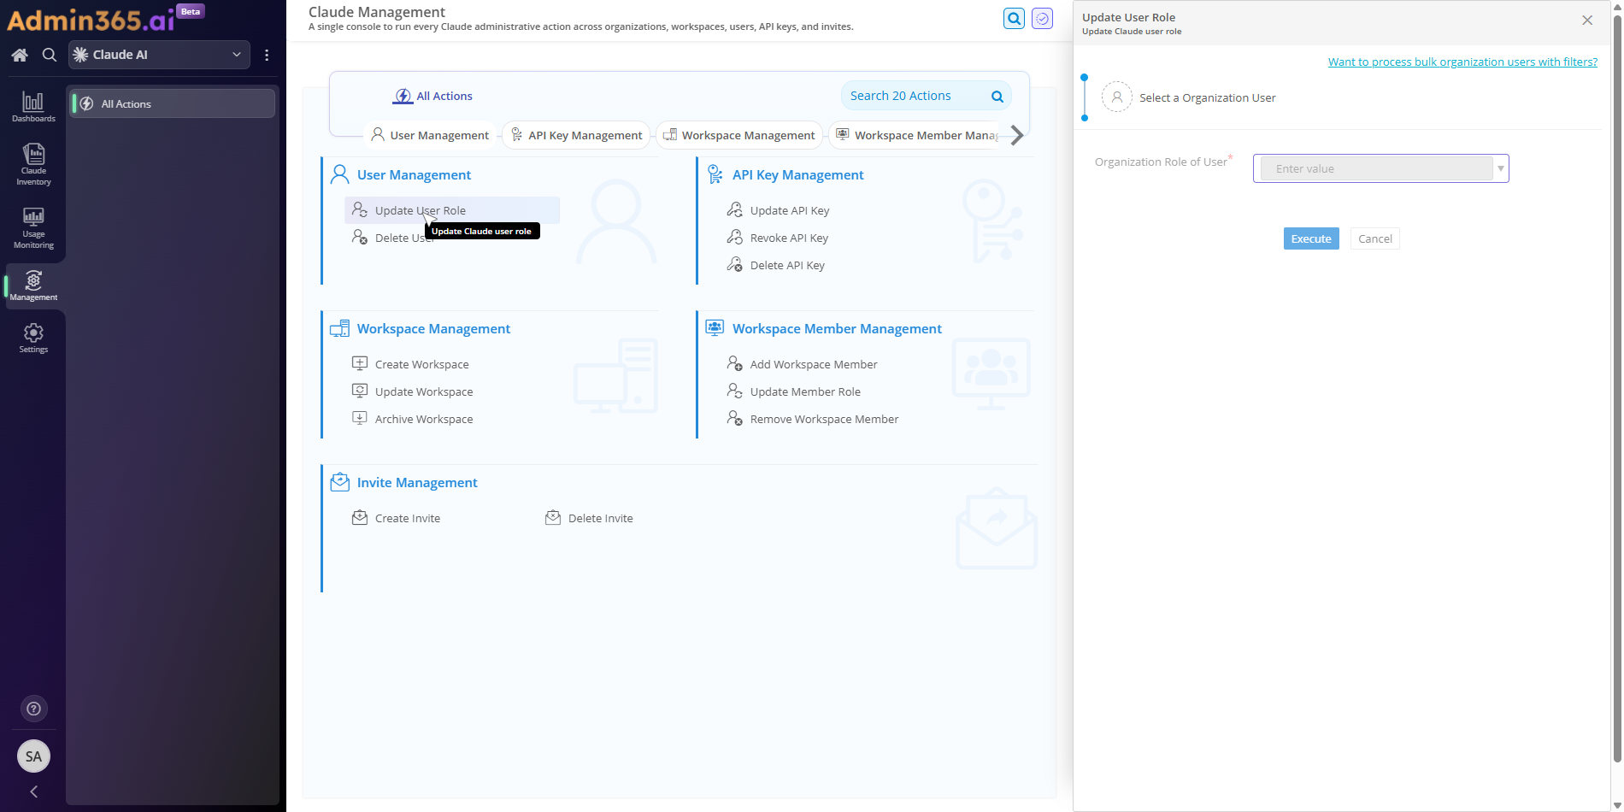1624x812 pixels.
Task: Open the Usage Monitoring sidebar section
Action: point(33,227)
